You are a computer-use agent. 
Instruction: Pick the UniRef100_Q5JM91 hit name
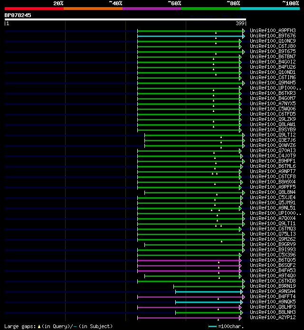click(x=273, y=202)
